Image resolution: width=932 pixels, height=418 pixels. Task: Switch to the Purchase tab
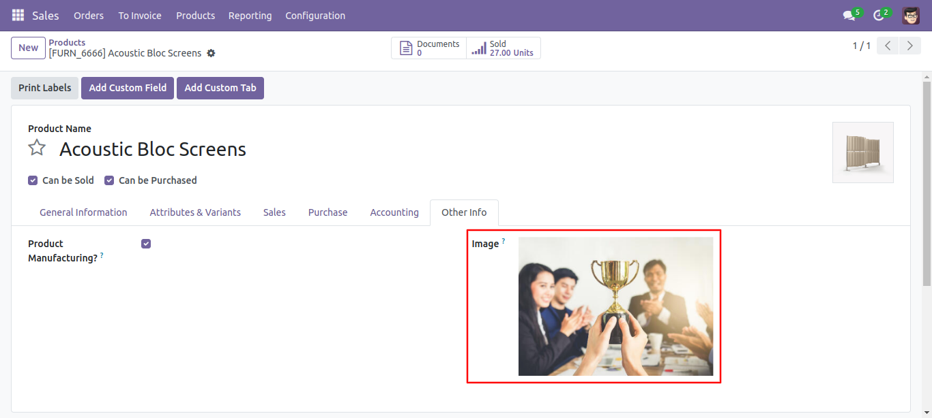(327, 212)
